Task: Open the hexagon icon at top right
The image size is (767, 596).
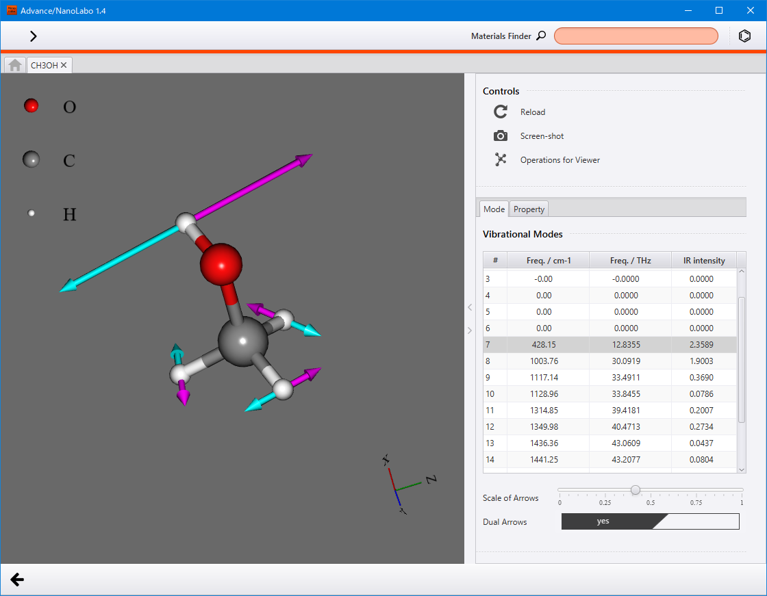Action: coord(744,36)
